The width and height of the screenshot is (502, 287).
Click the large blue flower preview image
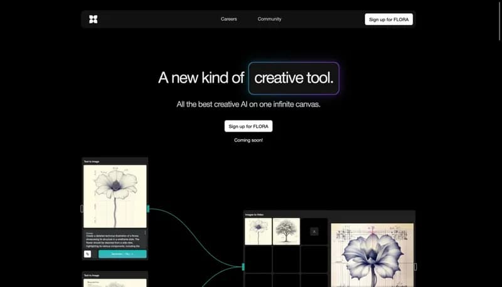[x=372, y=255]
